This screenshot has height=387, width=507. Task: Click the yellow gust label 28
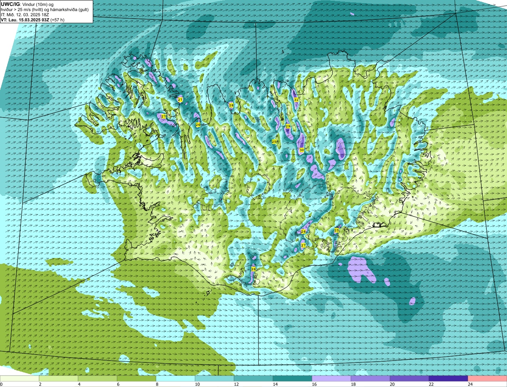click(231, 105)
